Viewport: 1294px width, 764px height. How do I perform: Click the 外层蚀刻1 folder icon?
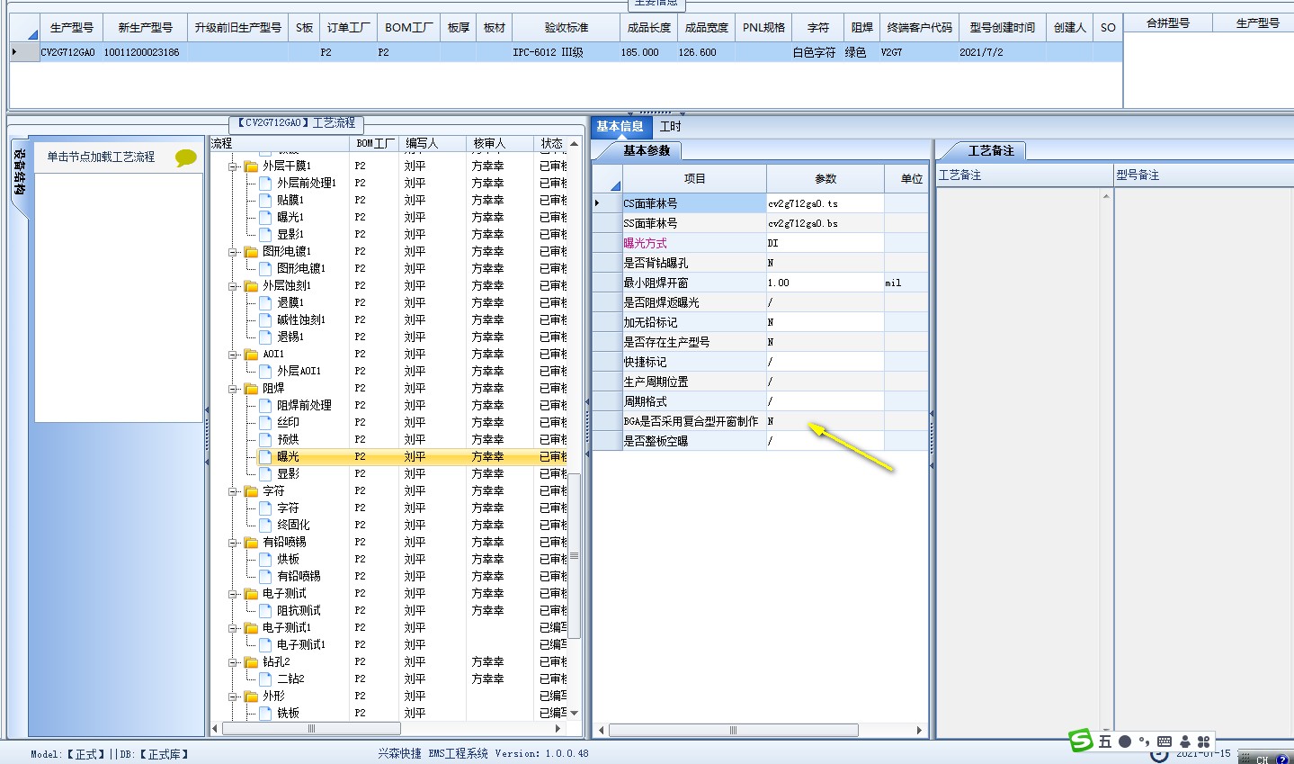pyautogui.click(x=252, y=286)
